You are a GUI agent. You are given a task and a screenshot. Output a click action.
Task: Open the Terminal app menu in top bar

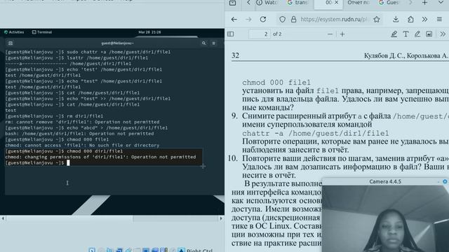42,32
